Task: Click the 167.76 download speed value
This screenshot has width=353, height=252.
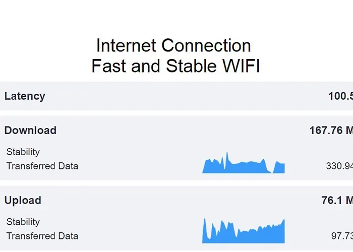Action: click(x=331, y=131)
